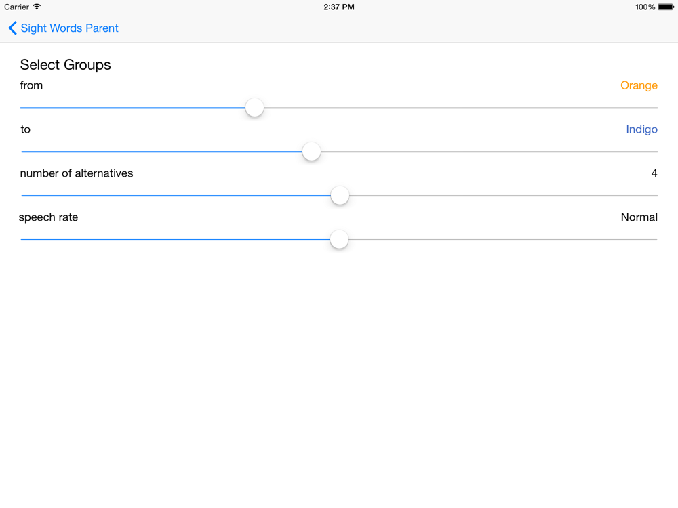Tap the alternatives count value 4

654,173
